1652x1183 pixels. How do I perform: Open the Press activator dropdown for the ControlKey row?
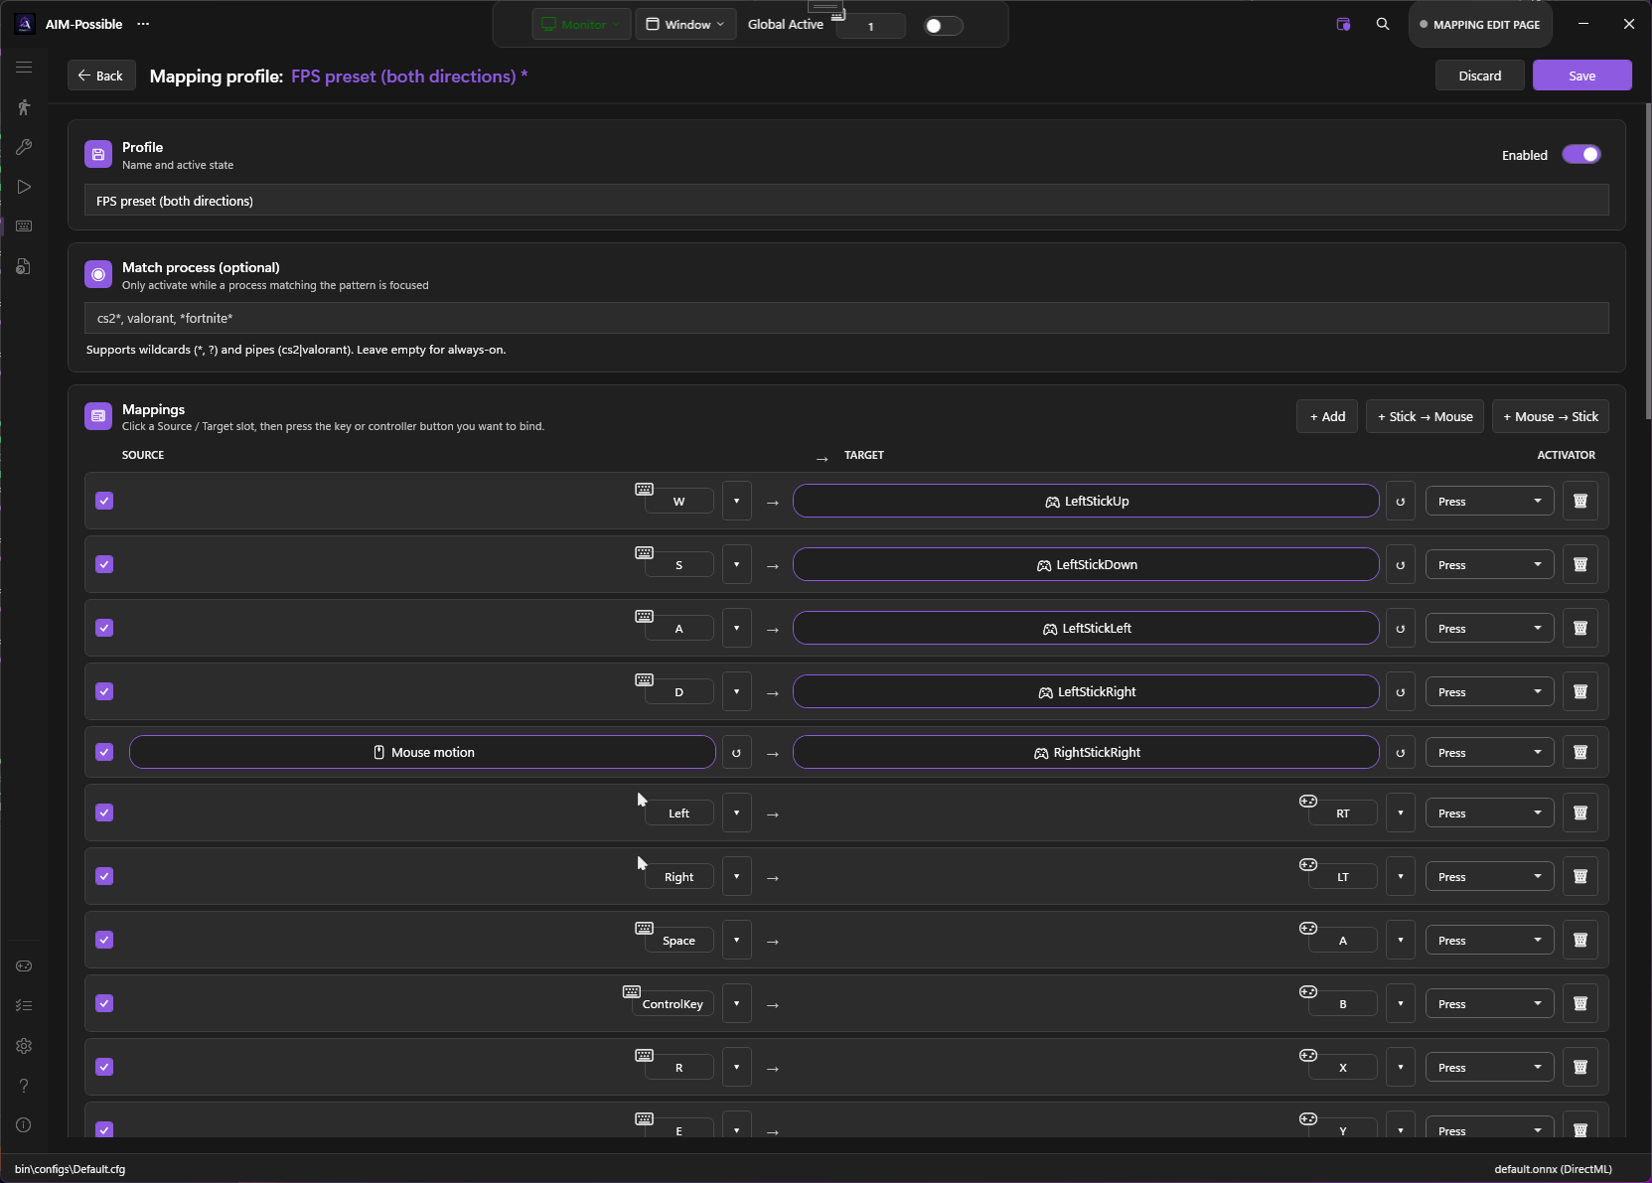[x=1490, y=1003]
